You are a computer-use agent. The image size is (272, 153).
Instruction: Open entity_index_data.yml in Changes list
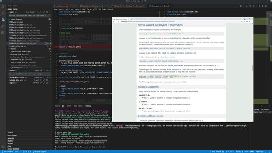point(29,62)
